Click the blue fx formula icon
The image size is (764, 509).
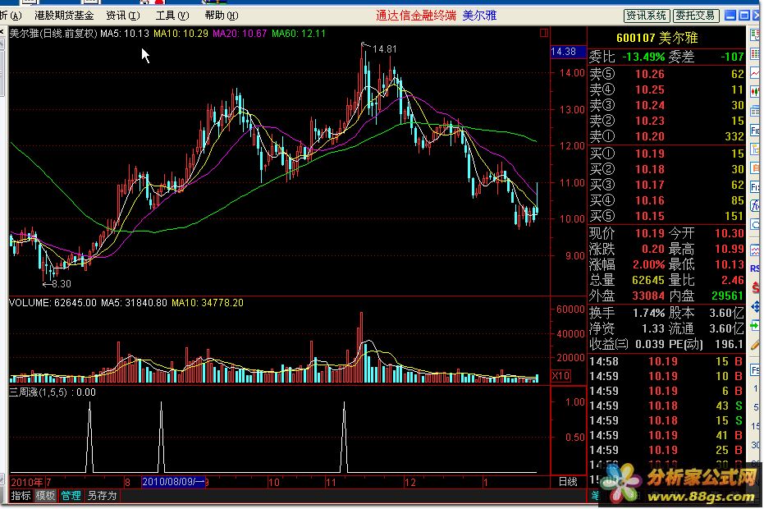click(x=755, y=205)
